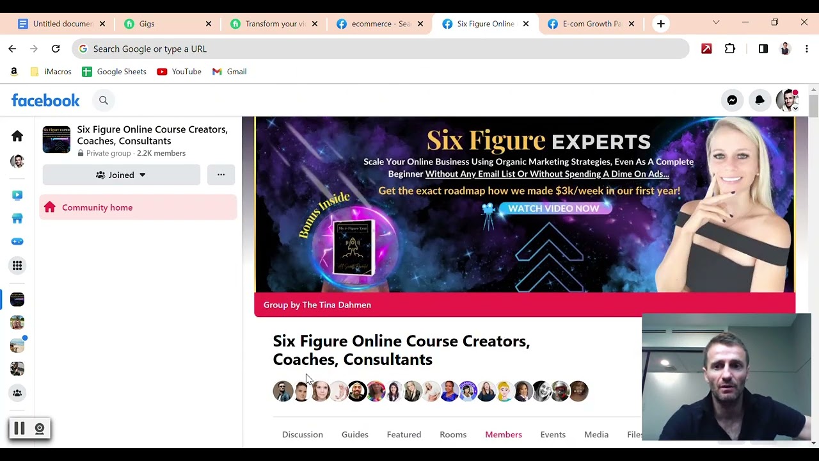Click the browser back arrow
The width and height of the screenshot is (819, 461).
(12, 49)
